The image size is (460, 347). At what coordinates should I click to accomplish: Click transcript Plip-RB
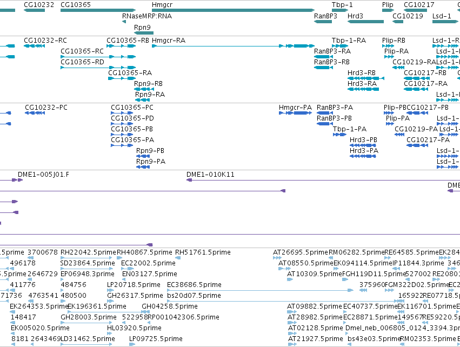(394, 41)
